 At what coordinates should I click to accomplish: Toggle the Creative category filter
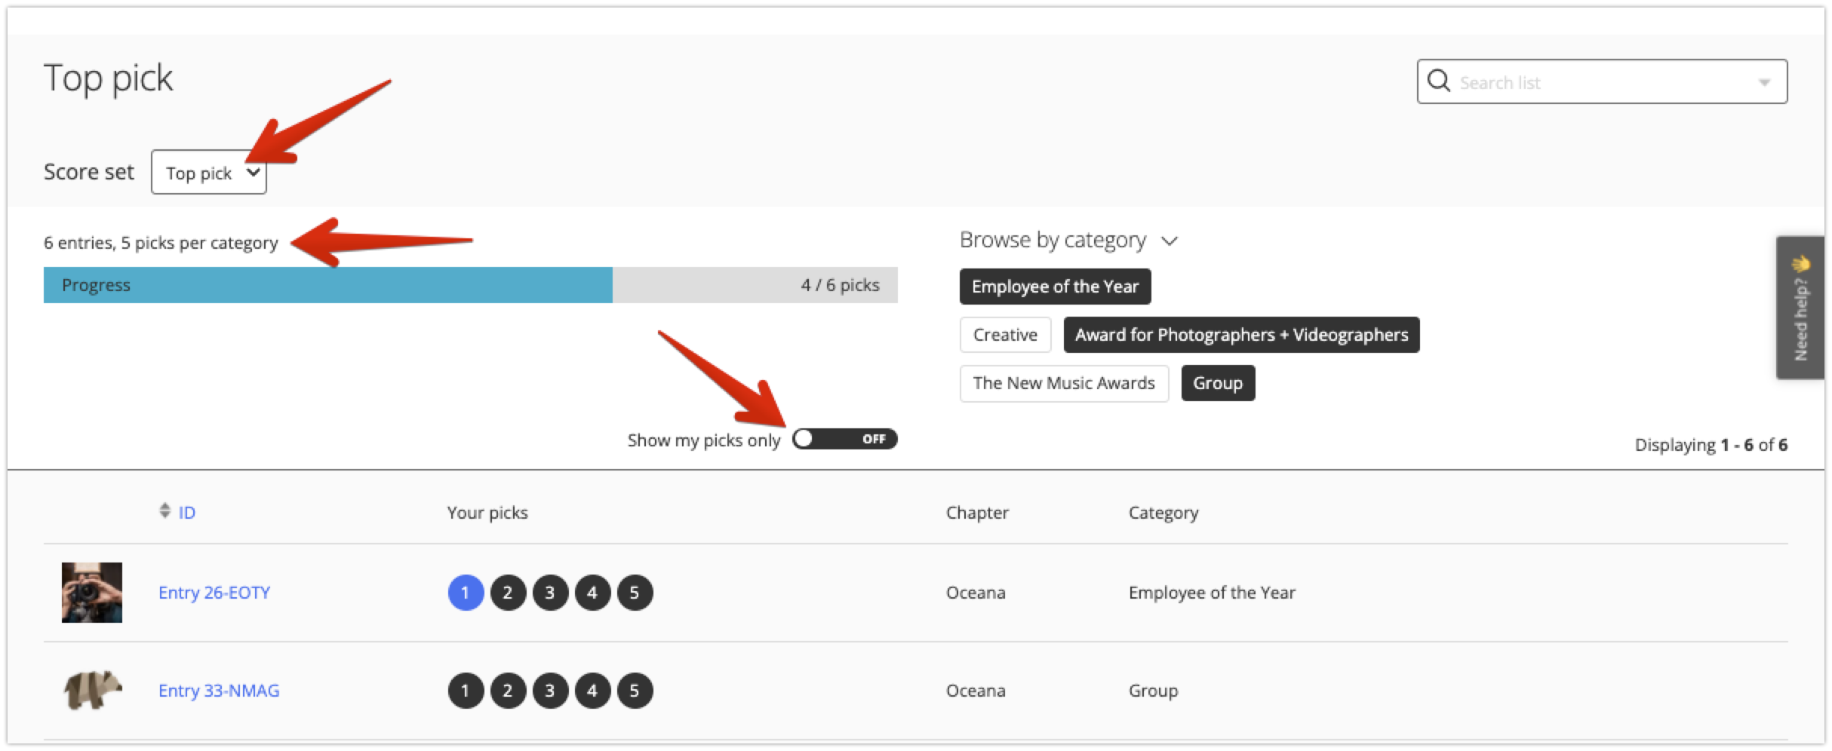tap(1006, 335)
